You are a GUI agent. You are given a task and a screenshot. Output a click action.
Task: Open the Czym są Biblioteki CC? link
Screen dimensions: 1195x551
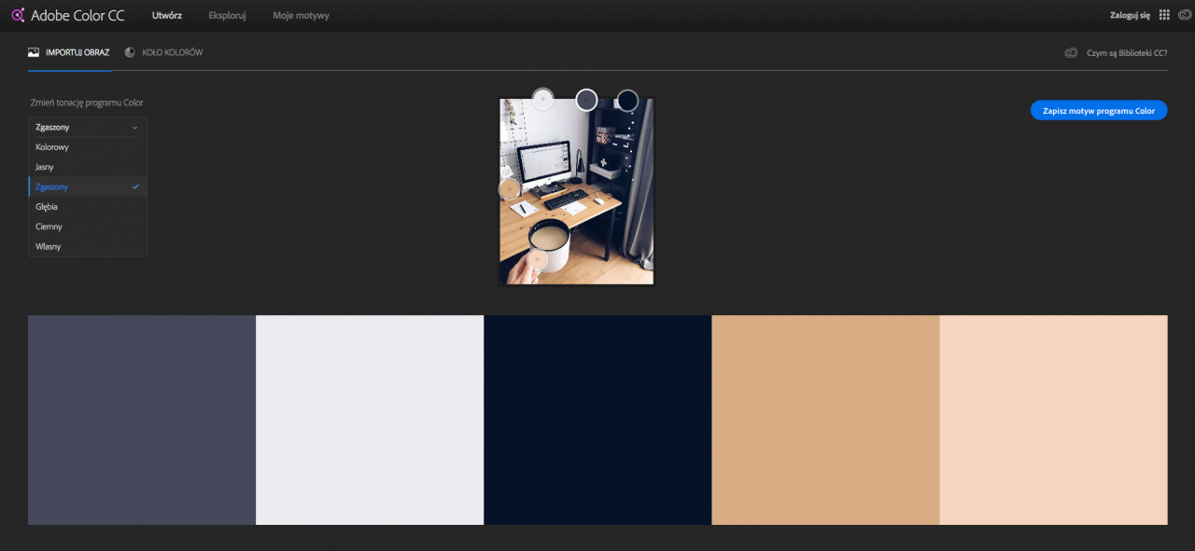click(x=1126, y=53)
